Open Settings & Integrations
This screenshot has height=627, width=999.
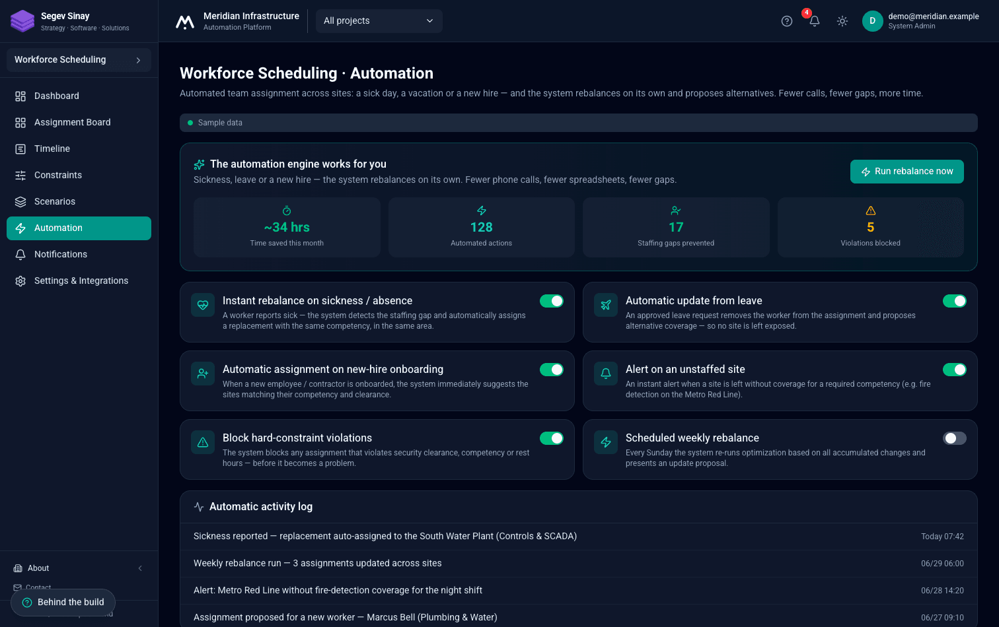pyautogui.click(x=79, y=281)
